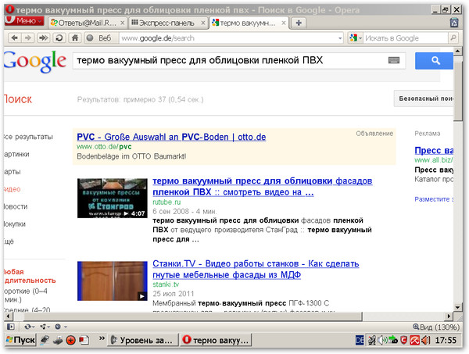Open the Opera Link sync status dropdown
Viewport: 469px width, 354px height.
click(x=30, y=327)
